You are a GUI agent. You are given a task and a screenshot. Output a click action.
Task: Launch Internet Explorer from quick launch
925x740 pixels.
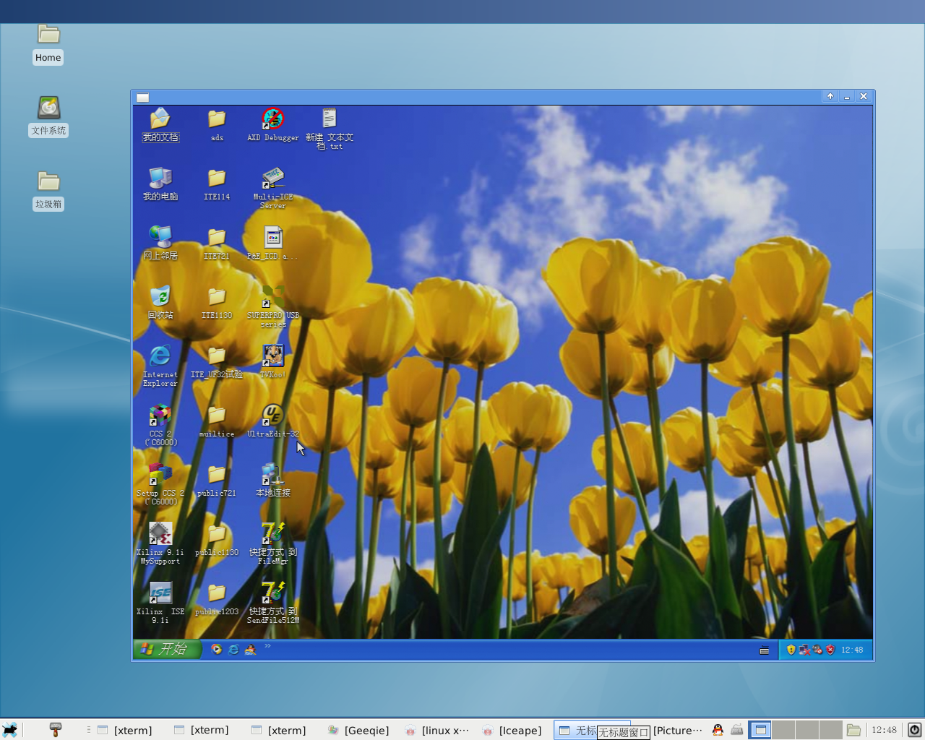(233, 649)
